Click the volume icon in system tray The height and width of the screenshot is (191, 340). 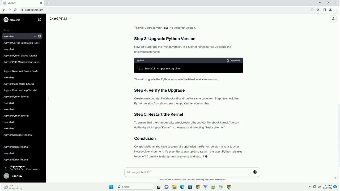(x=319, y=187)
